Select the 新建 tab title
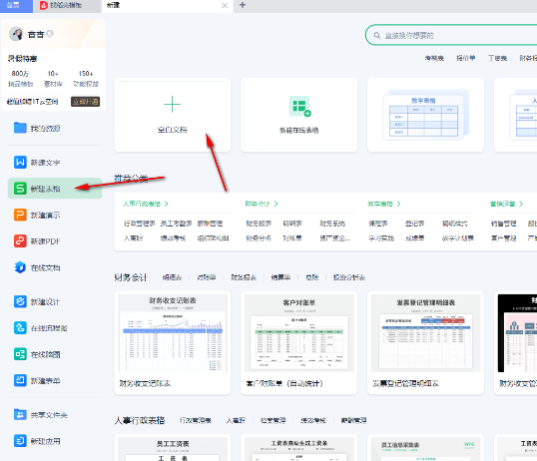The width and height of the screenshot is (537, 461). point(113,5)
